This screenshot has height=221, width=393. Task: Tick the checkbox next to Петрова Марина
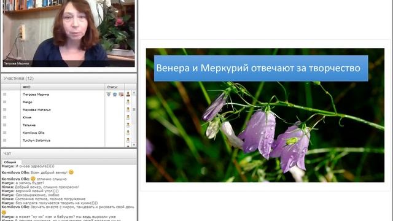click(4, 94)
